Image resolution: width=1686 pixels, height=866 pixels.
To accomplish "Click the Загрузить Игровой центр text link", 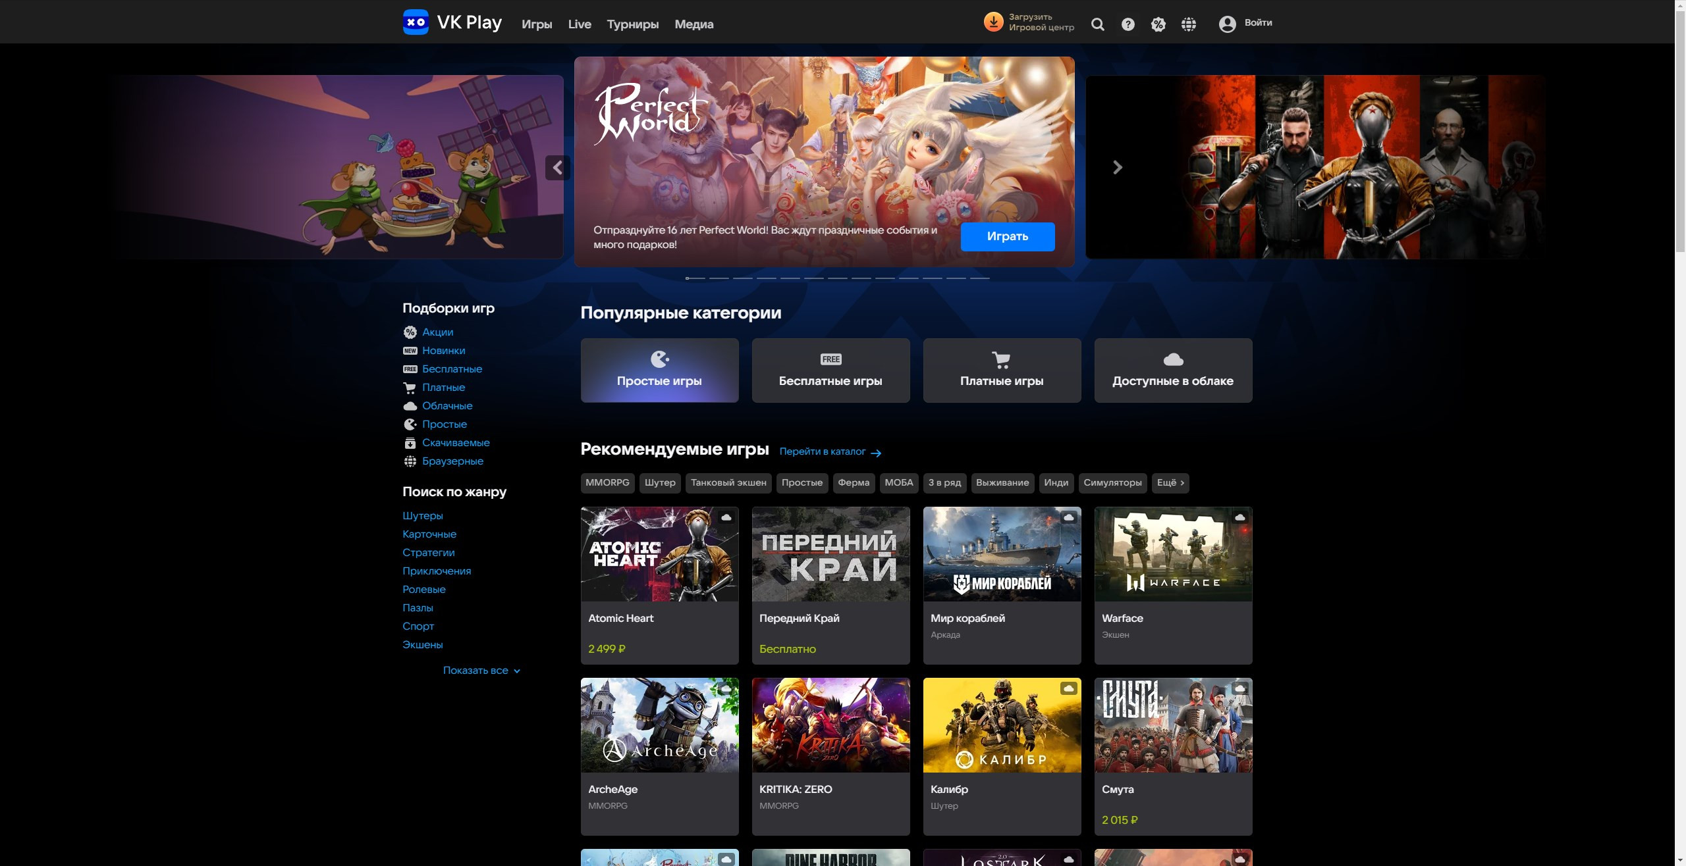I will point(1041,22).
